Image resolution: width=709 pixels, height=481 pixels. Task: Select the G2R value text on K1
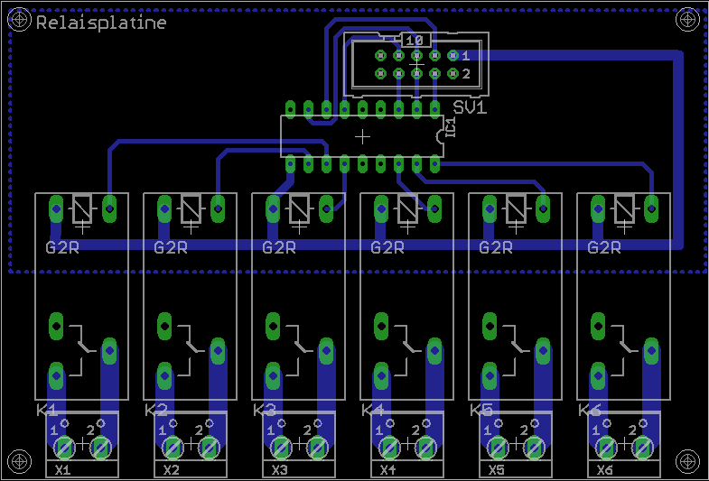pos(62,247)
